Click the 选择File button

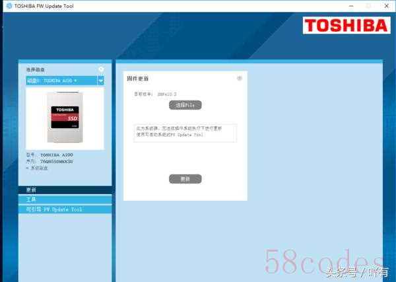click(x=185, y=105)
